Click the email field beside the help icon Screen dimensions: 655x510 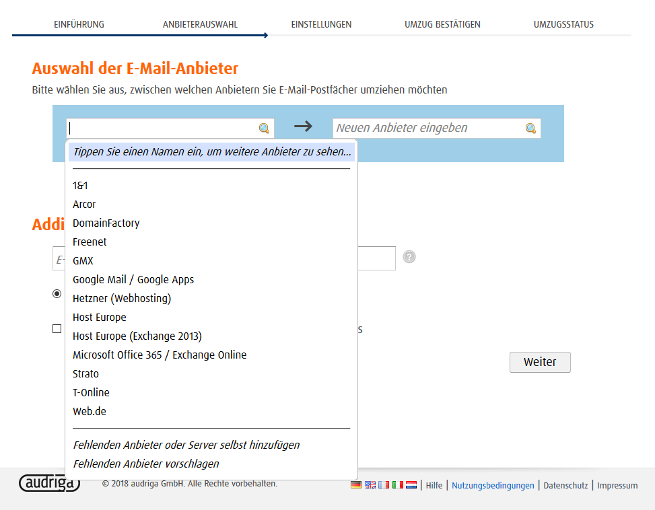tap(224, 258)
